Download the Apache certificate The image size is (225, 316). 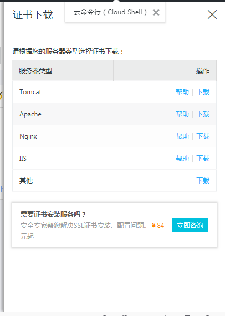click(x=203, y=114)
